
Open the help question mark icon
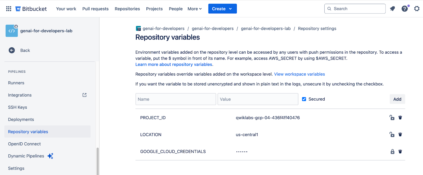(x=404, y=9)
